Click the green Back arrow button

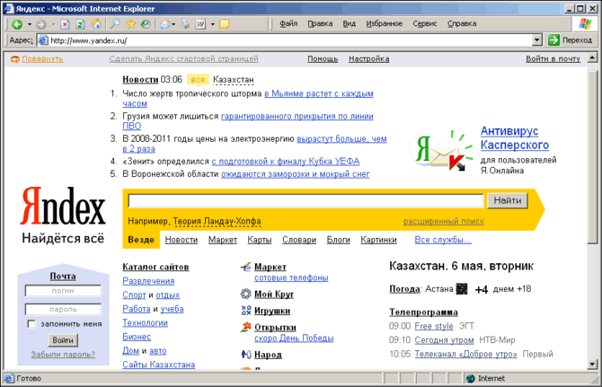pos(17,24)
